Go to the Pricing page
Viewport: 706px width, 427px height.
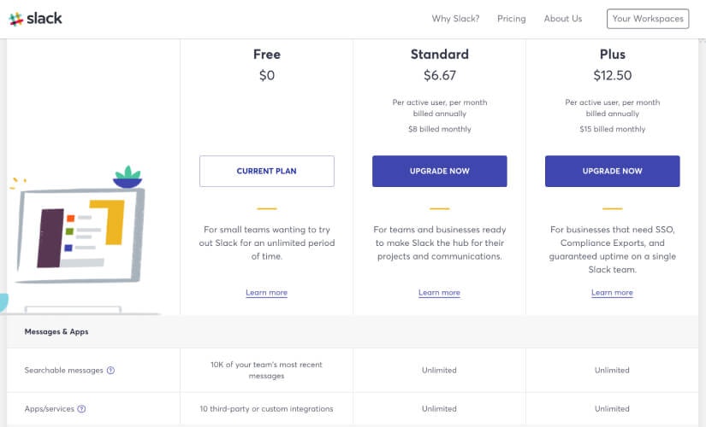(512, 19)
